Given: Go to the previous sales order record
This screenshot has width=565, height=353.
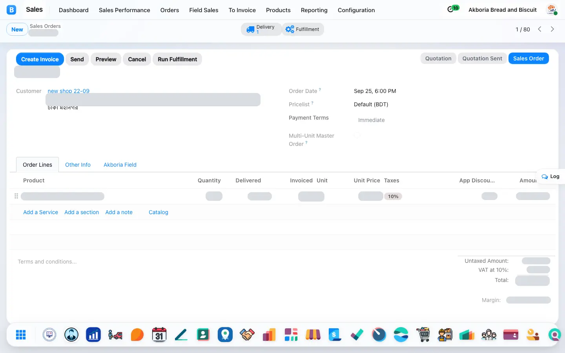Looking at the screenshot, I should [539, 29].
